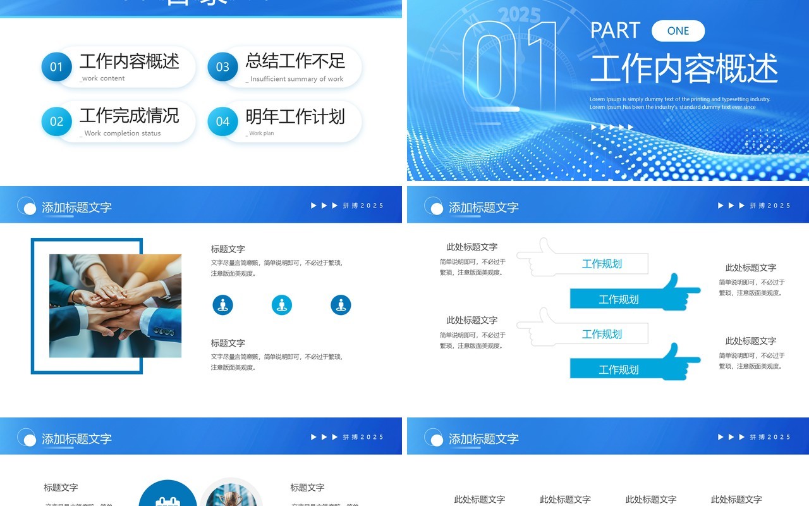
Task: Select 工作内容概述 heading beside circle 01
Action: tap(130, 61)
